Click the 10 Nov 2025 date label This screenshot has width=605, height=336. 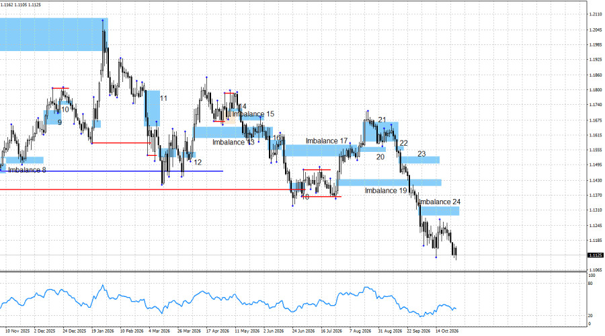(x=17, y=331)
